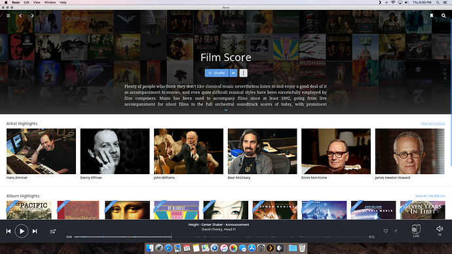The width and height of the screenshot is (452, 254).
Task: Click the David Chesky, Head-Fi artist line
Action: coord(219,229)
